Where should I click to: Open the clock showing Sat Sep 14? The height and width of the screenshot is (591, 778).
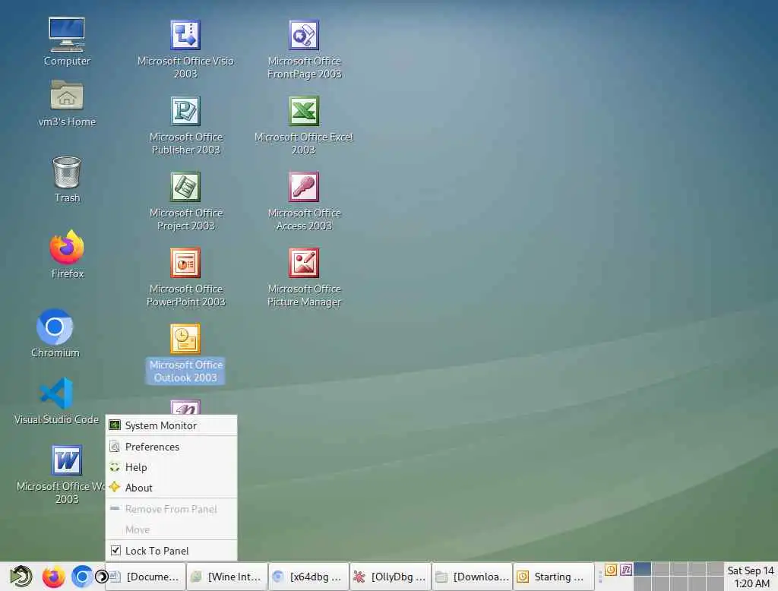(750, 577)
